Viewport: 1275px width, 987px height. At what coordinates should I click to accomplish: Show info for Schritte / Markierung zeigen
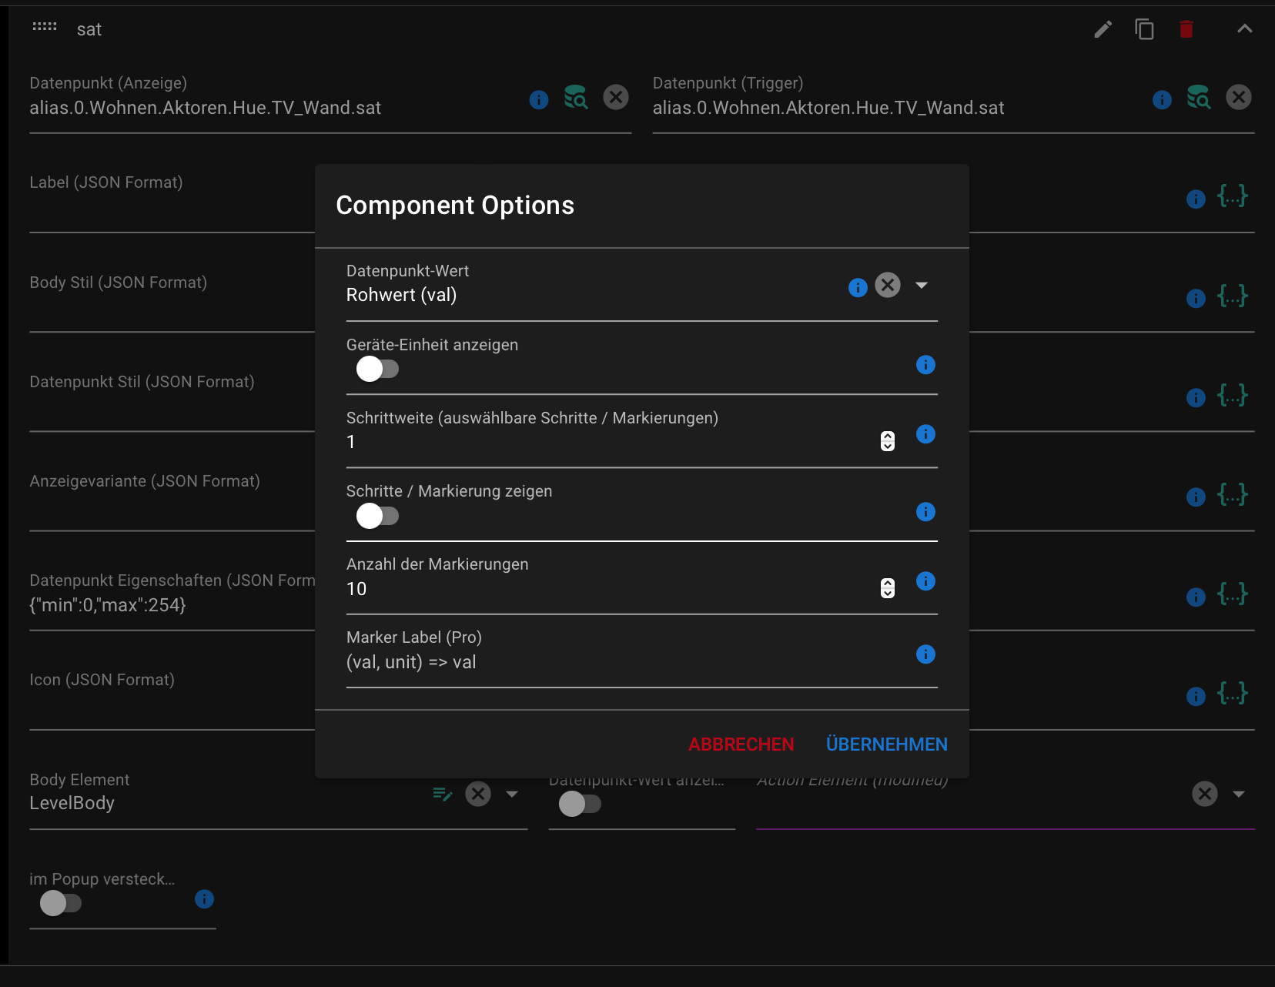(925, 512)
